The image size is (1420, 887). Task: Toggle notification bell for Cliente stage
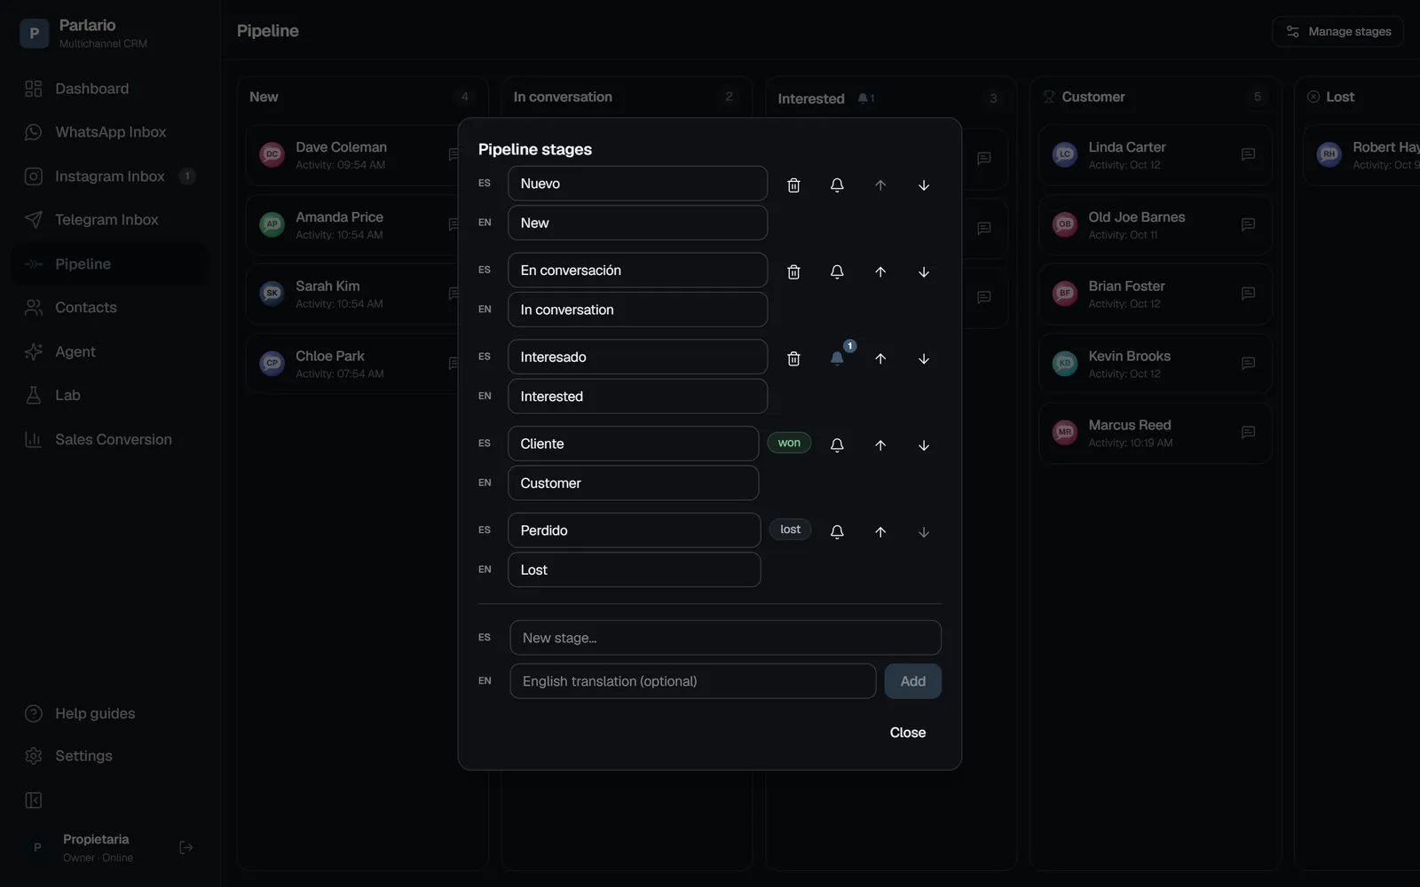(x=837, y=444)
